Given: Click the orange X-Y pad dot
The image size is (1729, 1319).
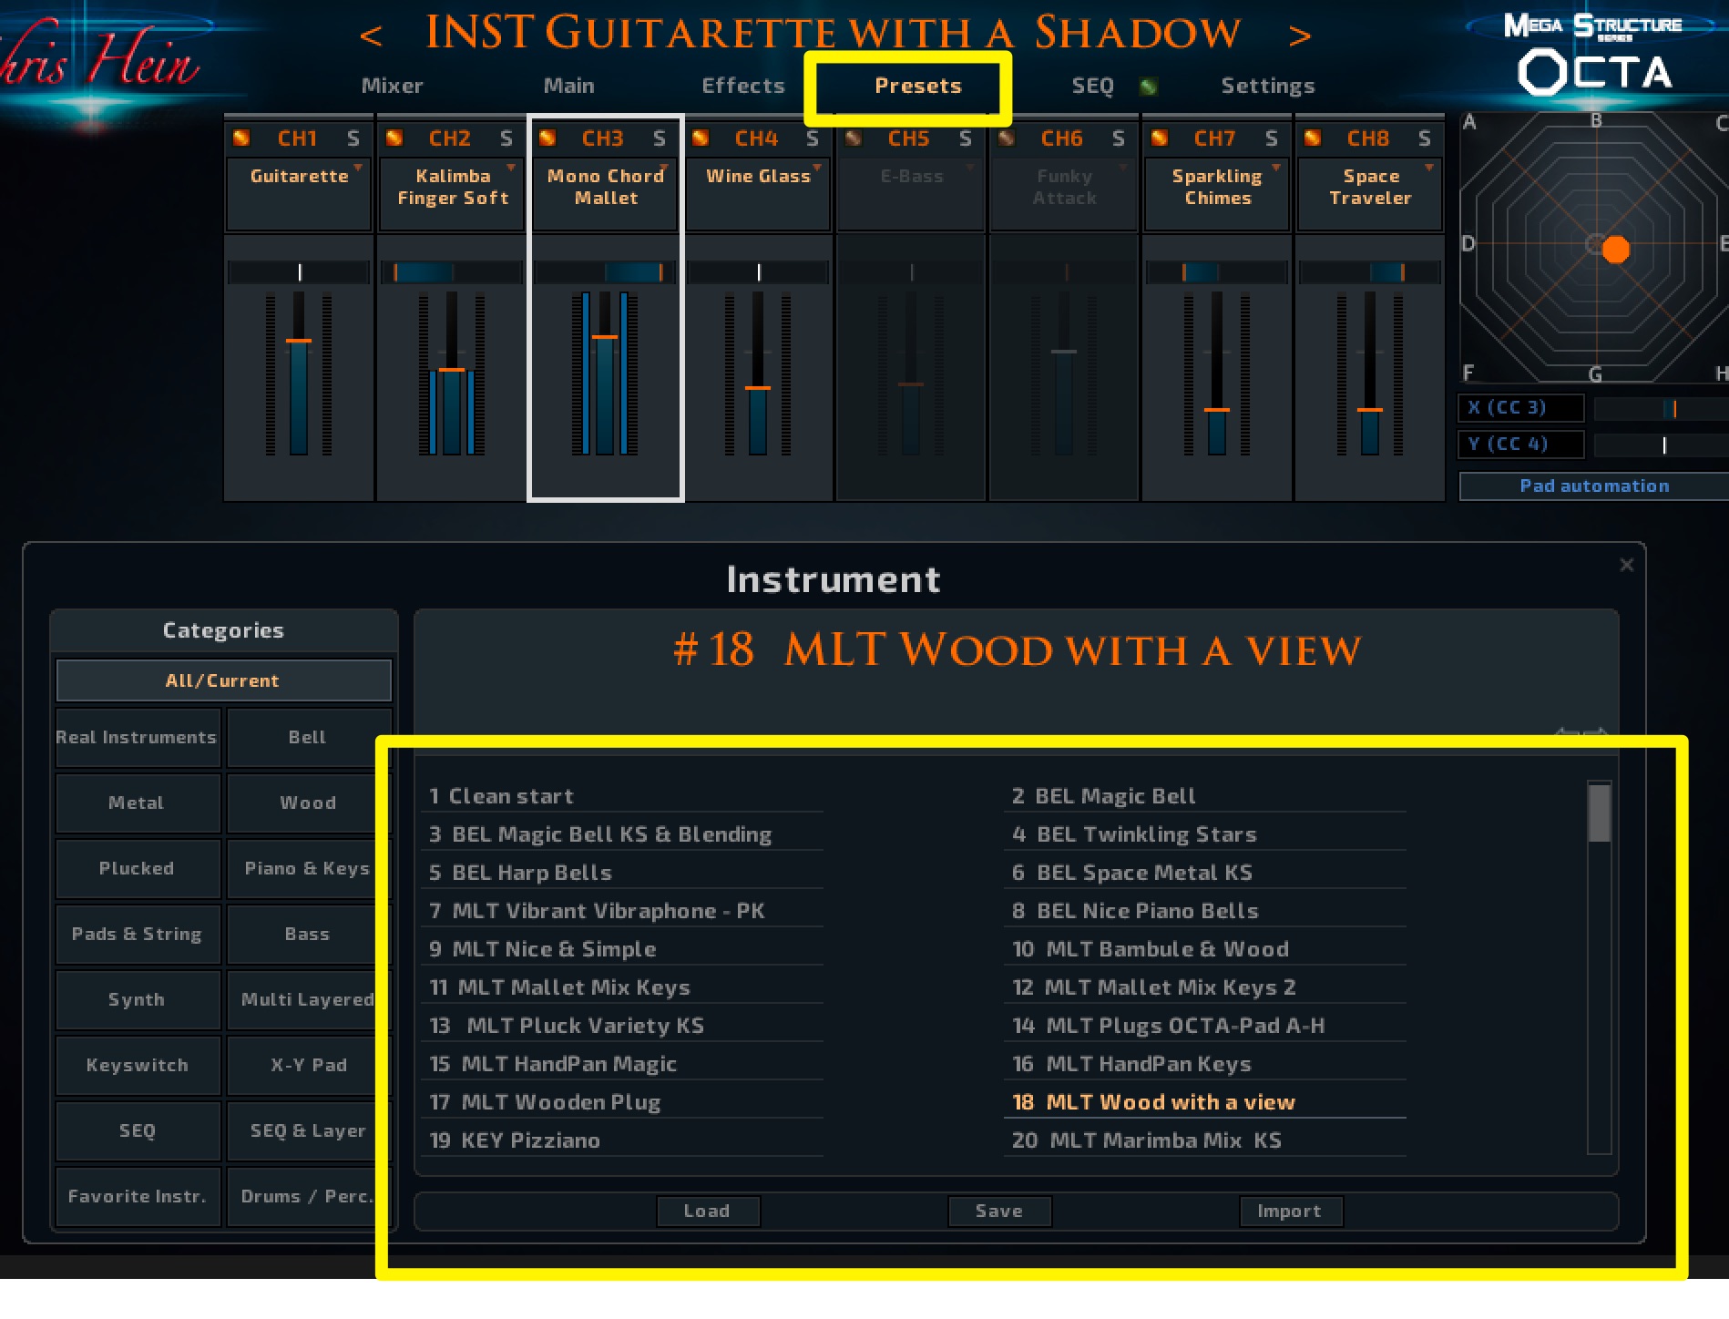Looking at the screenshot, I should 1615,250.
